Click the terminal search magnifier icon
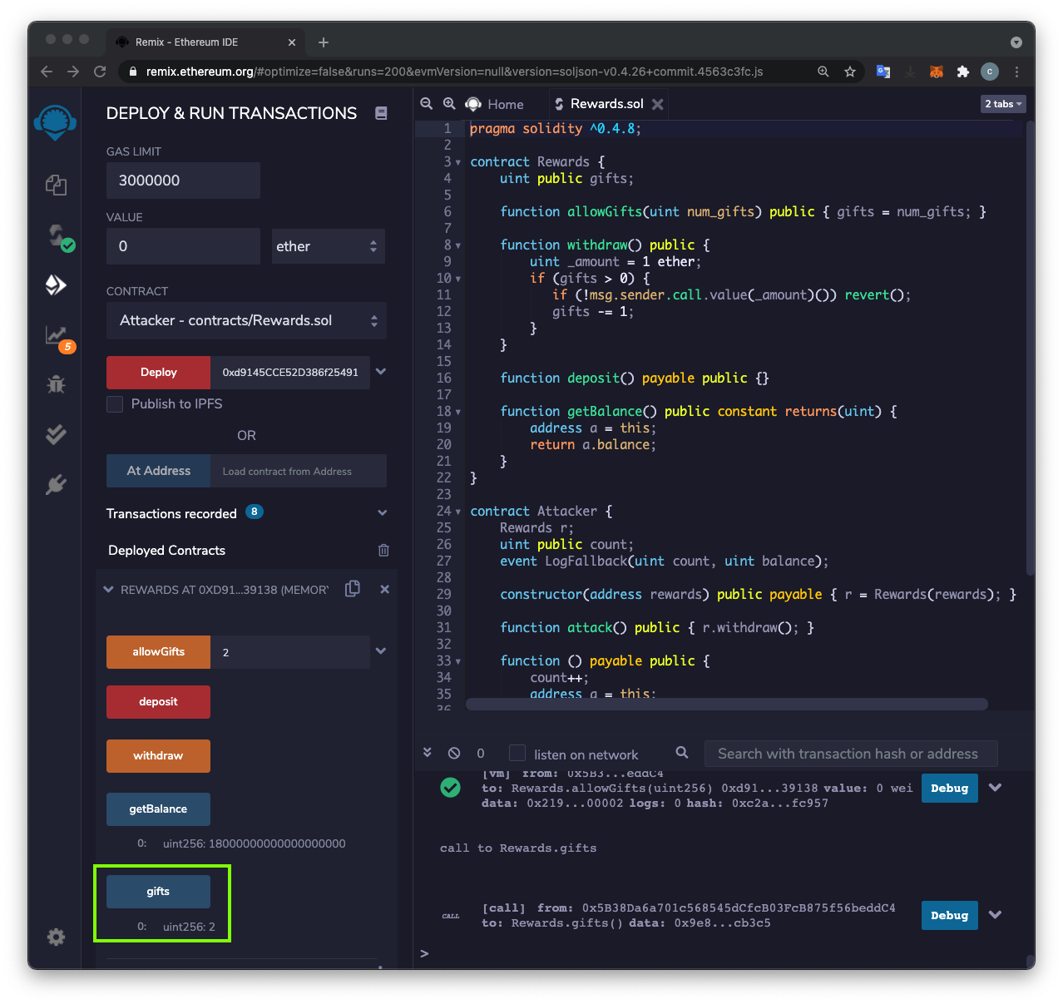The width and height of the screenshot is (1063, 1004). (682, 752)
